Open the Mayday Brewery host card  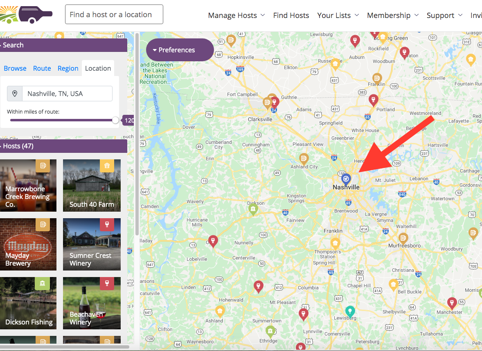(28, 244)
